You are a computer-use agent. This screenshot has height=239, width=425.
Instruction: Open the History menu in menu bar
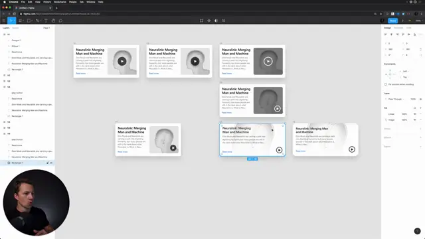47,2
